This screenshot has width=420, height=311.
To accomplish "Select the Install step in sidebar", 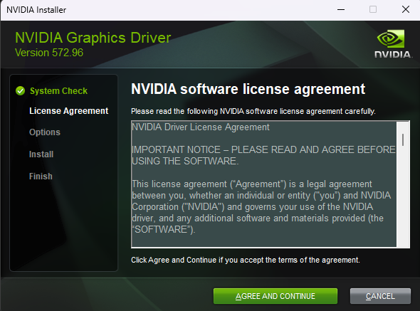I will (x=41, y=154).
